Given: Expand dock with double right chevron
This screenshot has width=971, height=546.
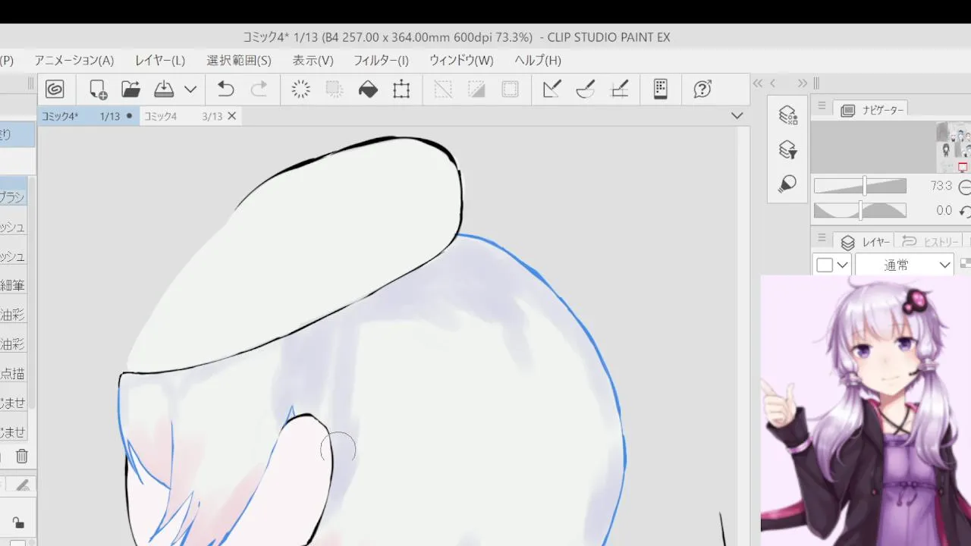Looking at the screenshot, I should tap(803, 83).
